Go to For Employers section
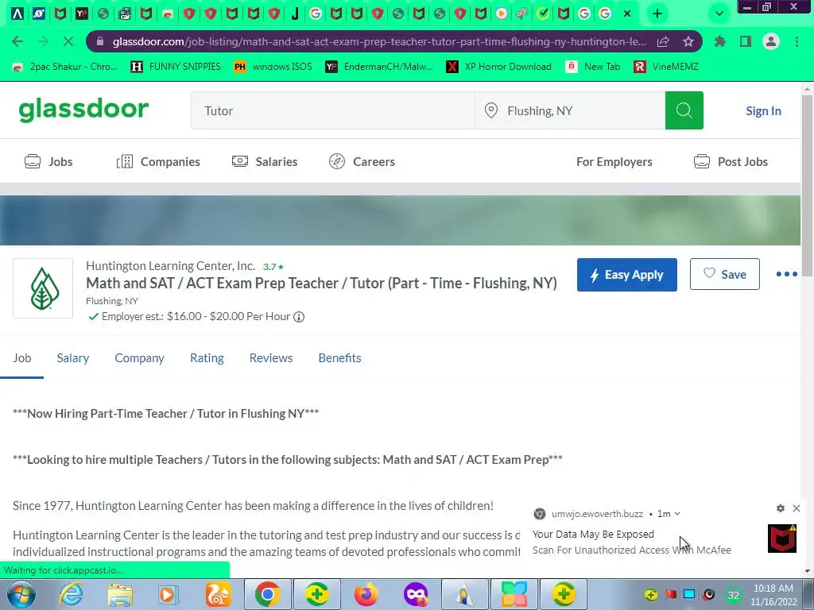Viewport: 814px width, 610px height. tap(614, 162)
